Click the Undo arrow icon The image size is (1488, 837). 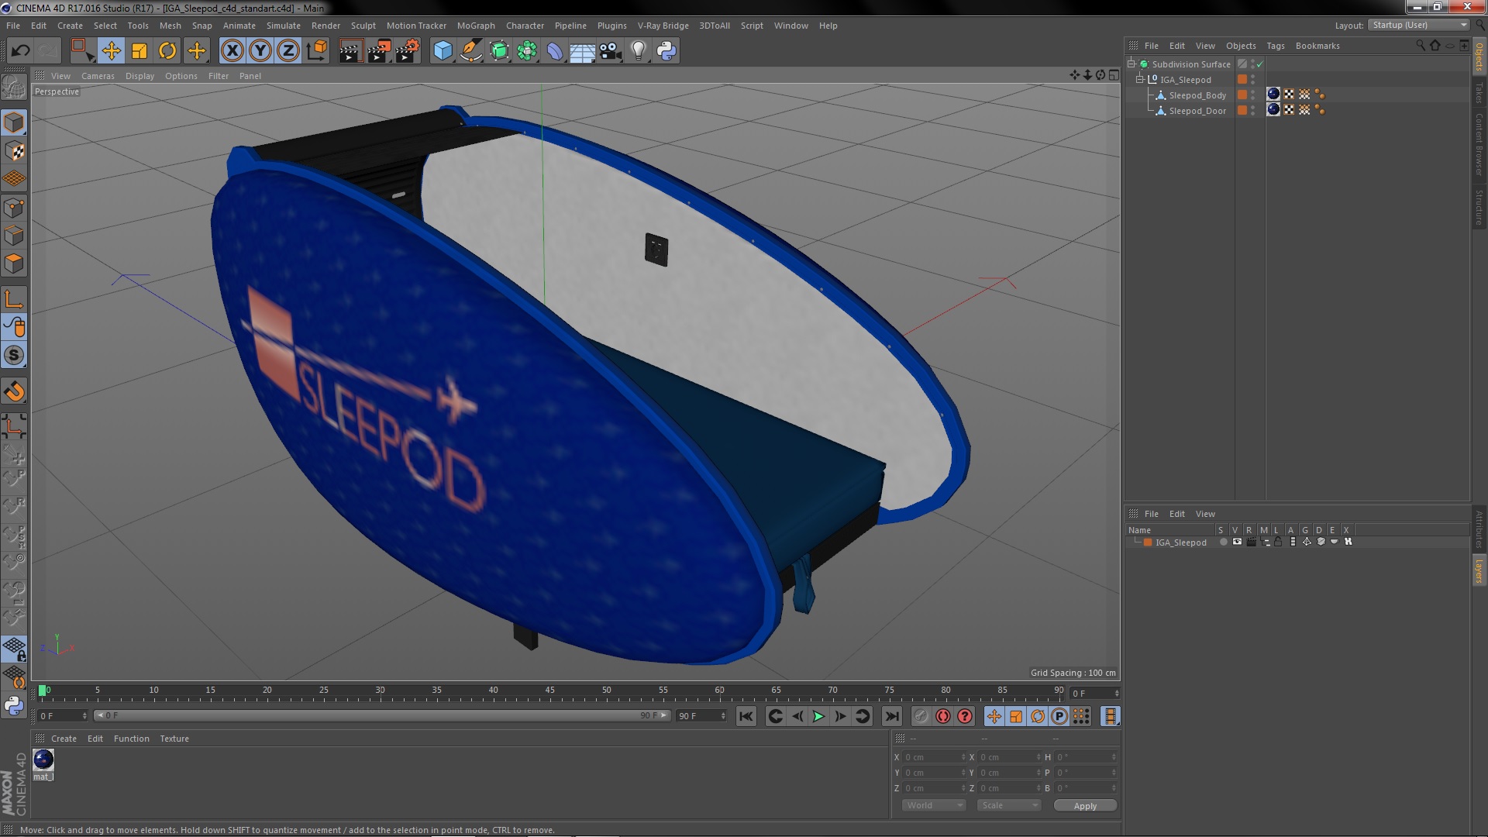20,51
